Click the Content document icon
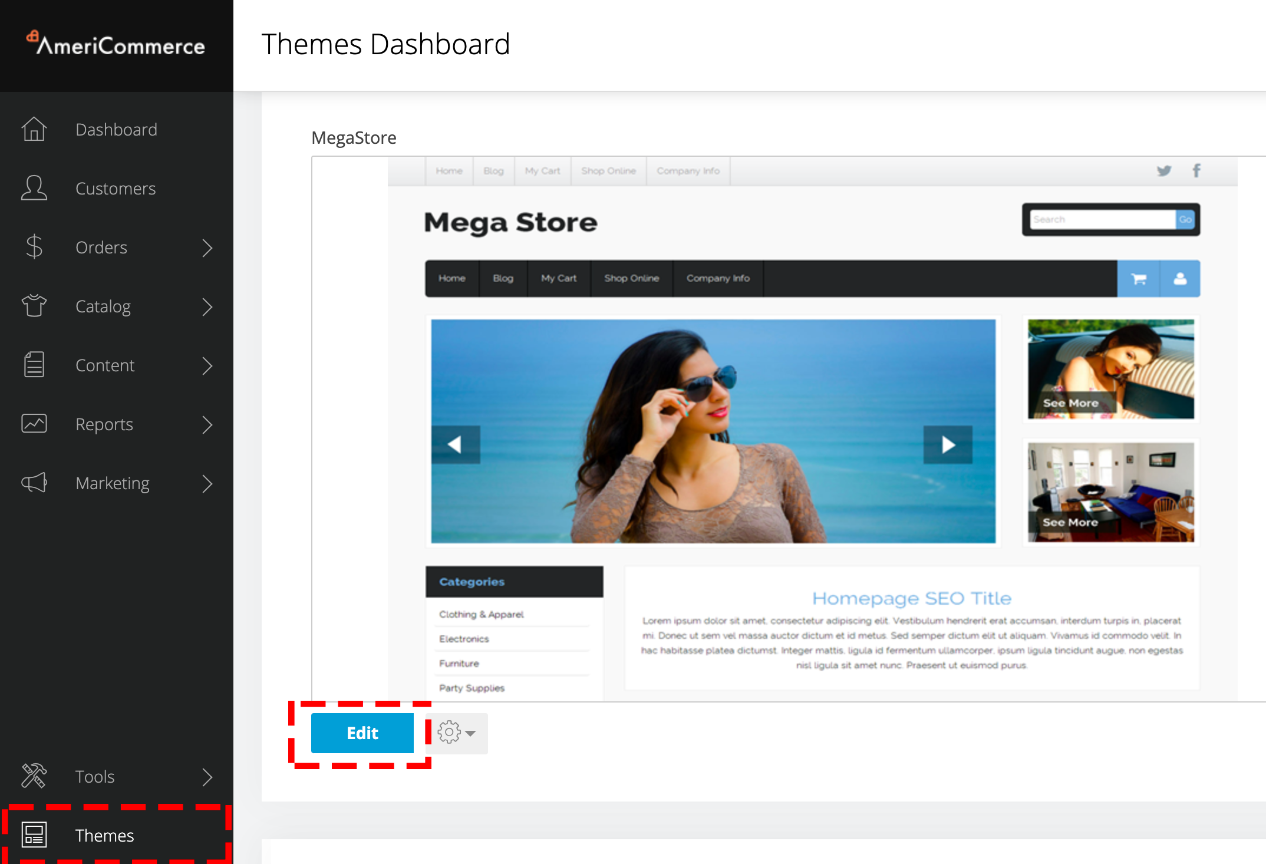Image resolution: width=1266 pixels, height=864 pixels. pyautogui.click(x=34, y=365)
